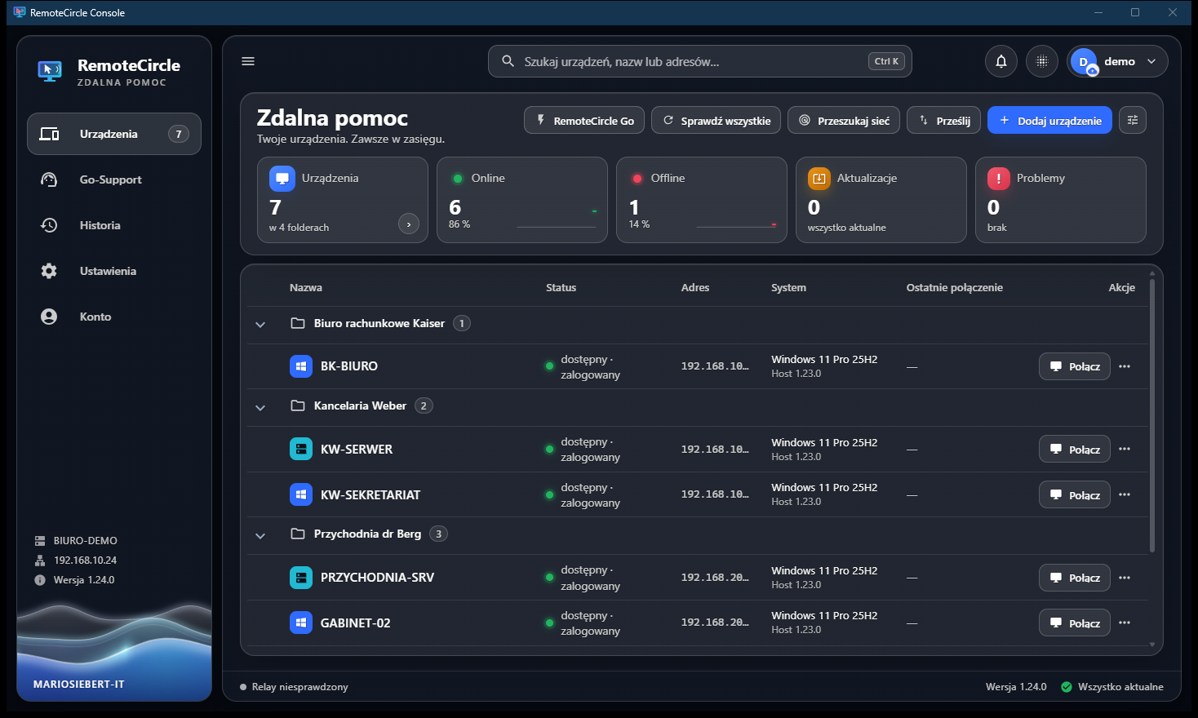Click Relay niesprawdzony in status bar
The image size is (1198, 718).
pos(294,687)
